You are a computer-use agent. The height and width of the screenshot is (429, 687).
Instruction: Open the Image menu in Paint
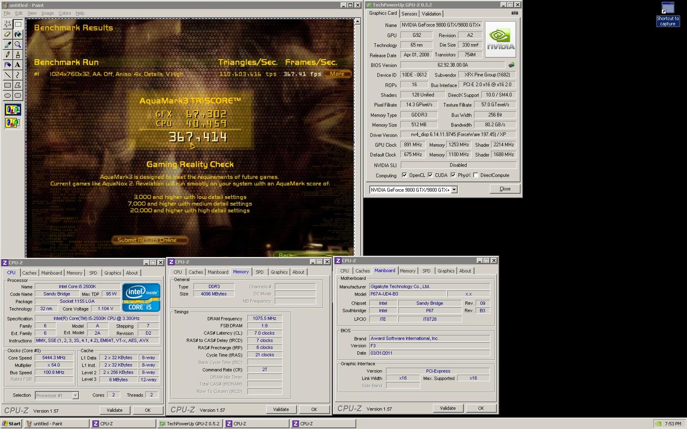(x=47, y=13)
